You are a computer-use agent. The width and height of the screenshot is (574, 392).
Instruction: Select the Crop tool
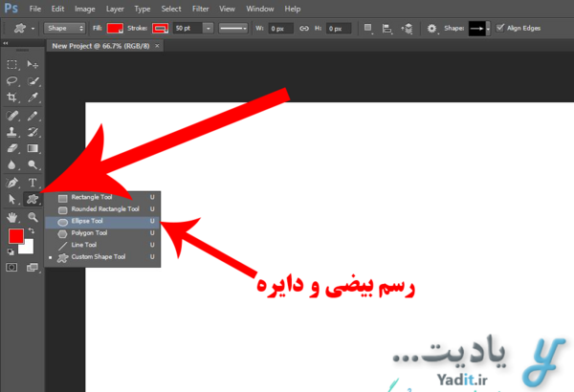[11, 97]
